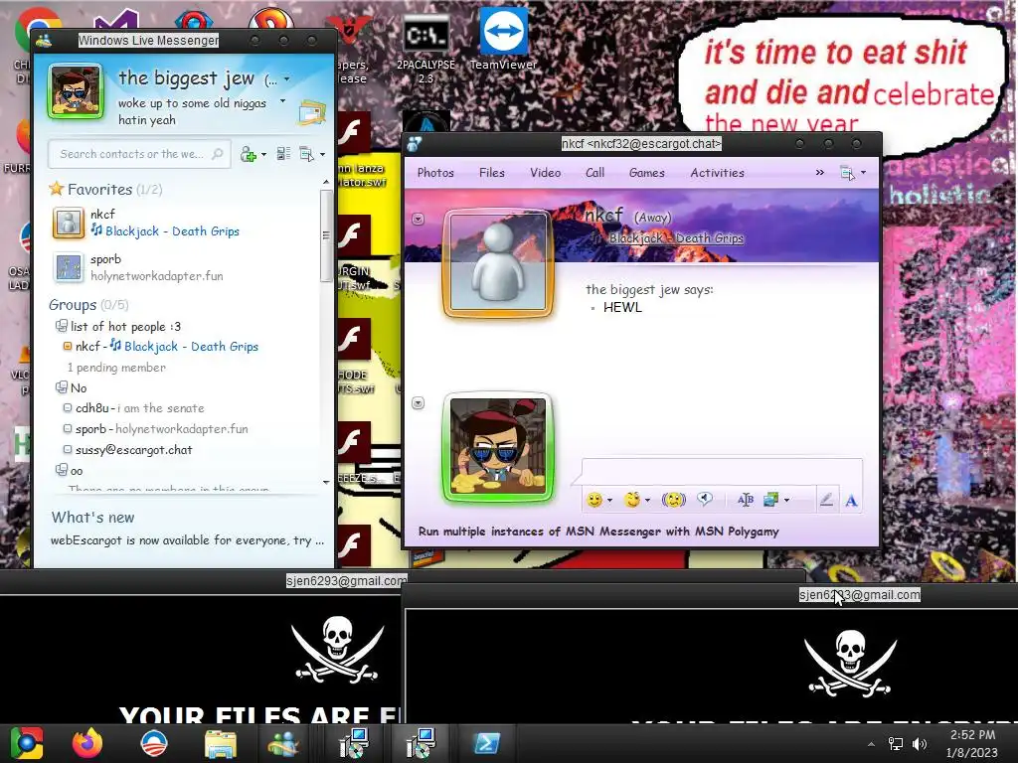Click the MSN Polygamy ad link
Image resolution: width=1018 pixels, height=763 pixels.
[x=598, y=532]
